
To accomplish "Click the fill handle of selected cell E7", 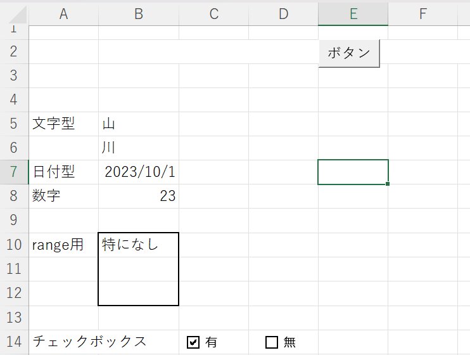I will [x=388, y=184].
